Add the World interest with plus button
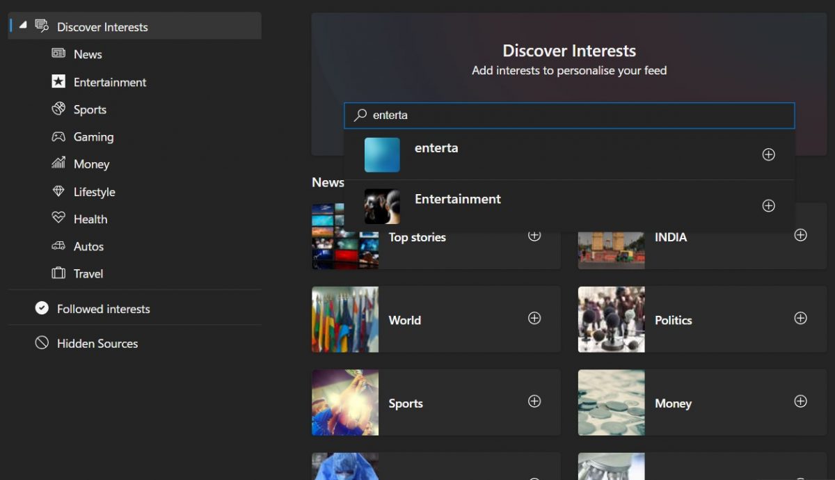Screen dimensions: 835x480 (534, 318)
